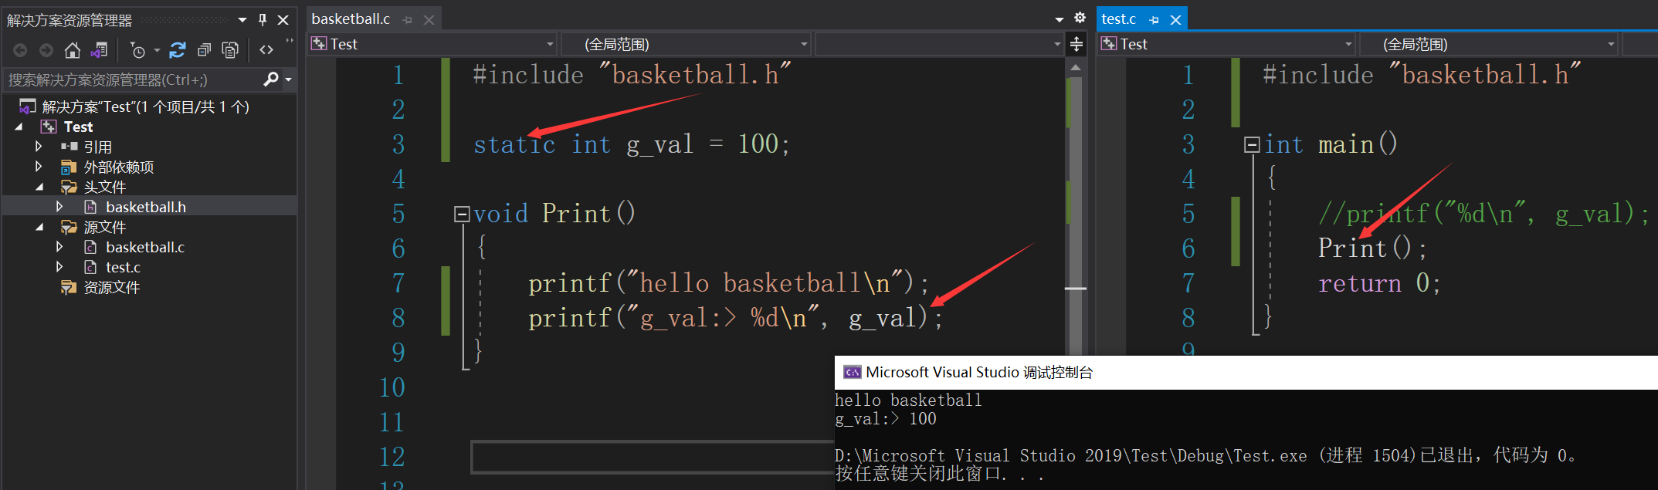Image resolution: width=1658 pixels, height=490 pixels.
Task: Select test.c in Solution Explorer
Action: (x=123, y=267)
